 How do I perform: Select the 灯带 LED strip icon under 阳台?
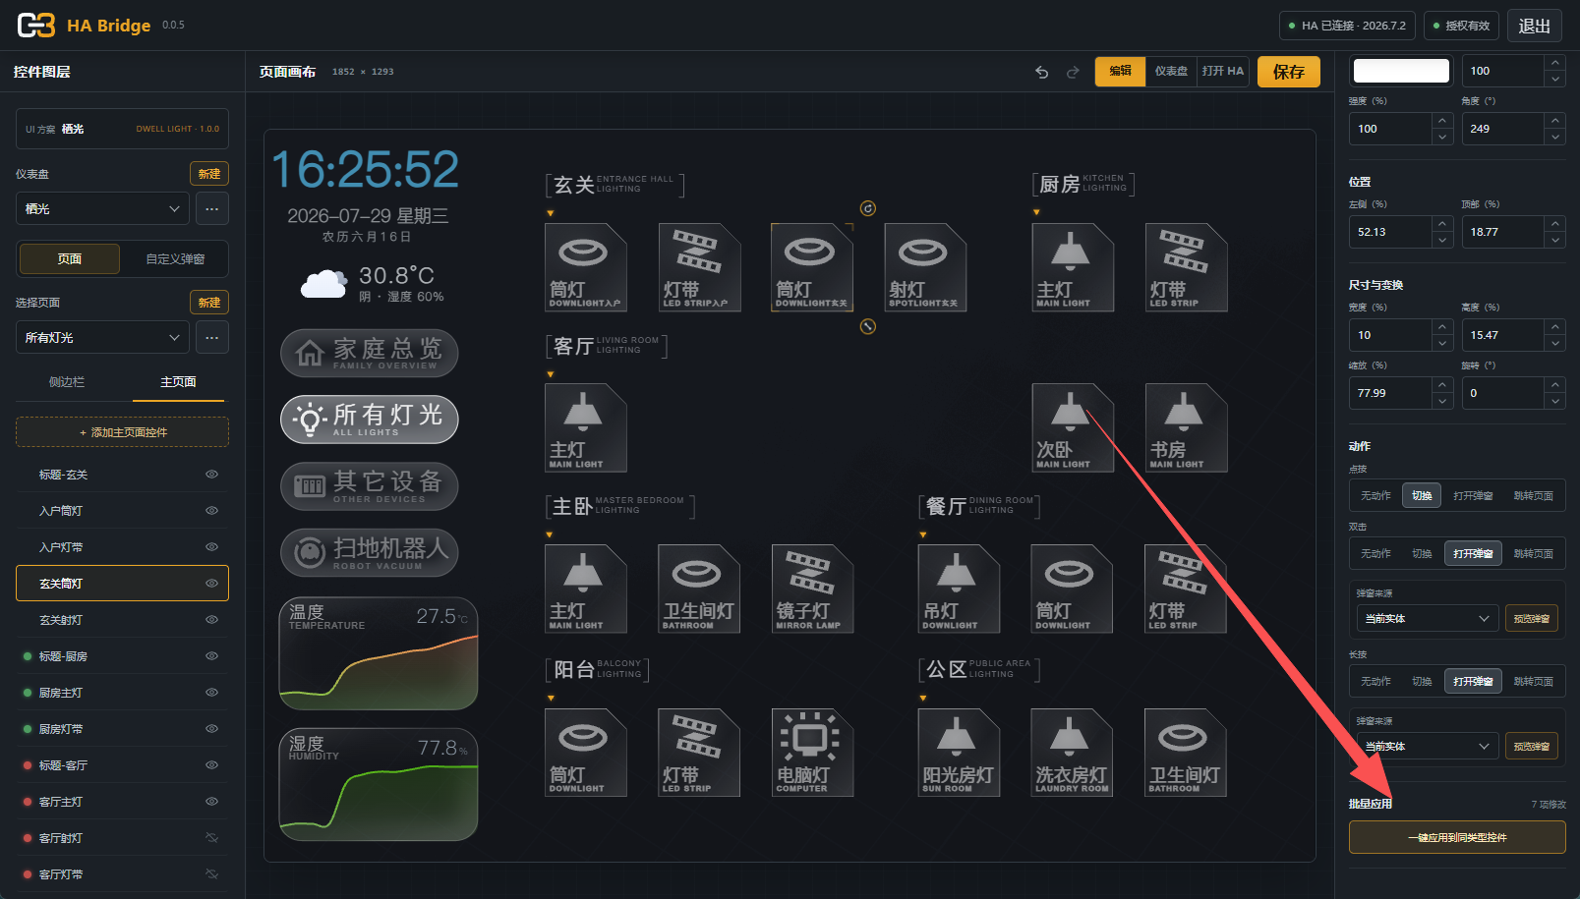tap(699, 752)
